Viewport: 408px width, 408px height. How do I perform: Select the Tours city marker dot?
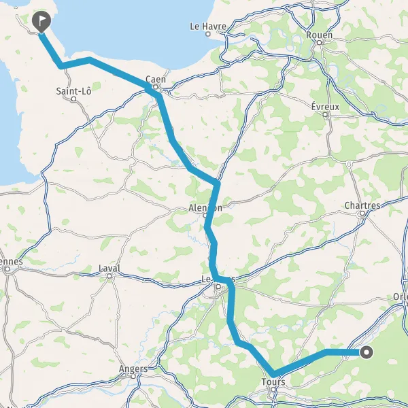273,390
